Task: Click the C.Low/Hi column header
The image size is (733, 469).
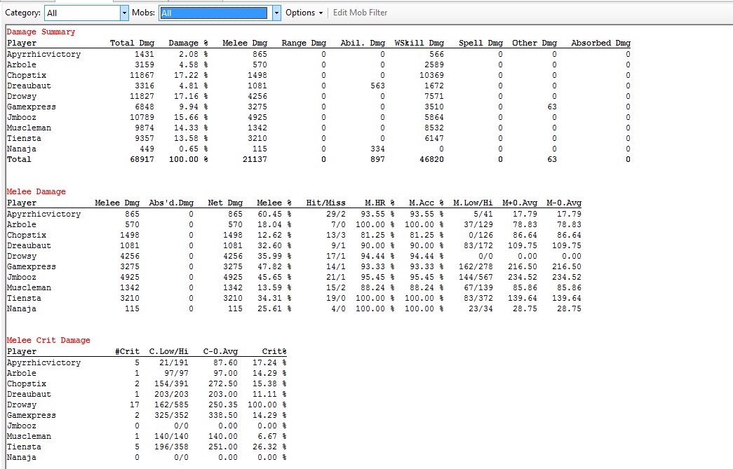Action: coord(168,352)
